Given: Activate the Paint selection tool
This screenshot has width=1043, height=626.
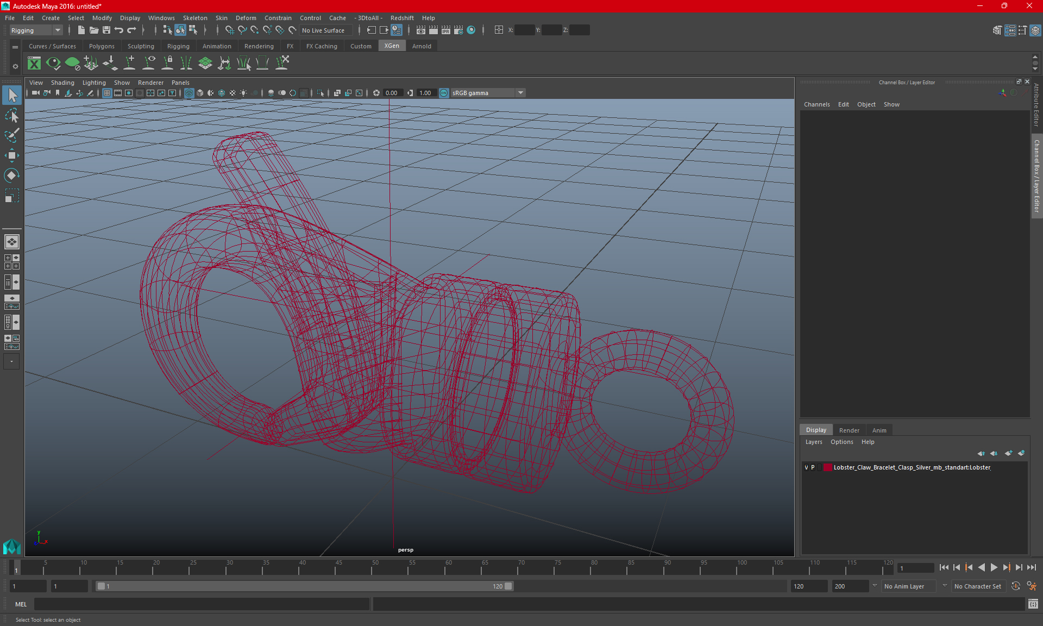Looking at the screenshot, I should coord(11,135).
